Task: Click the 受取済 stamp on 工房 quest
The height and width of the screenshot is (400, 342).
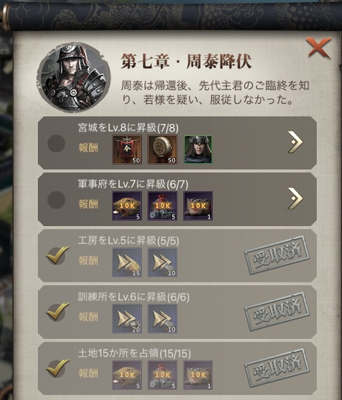Action: 277,255
